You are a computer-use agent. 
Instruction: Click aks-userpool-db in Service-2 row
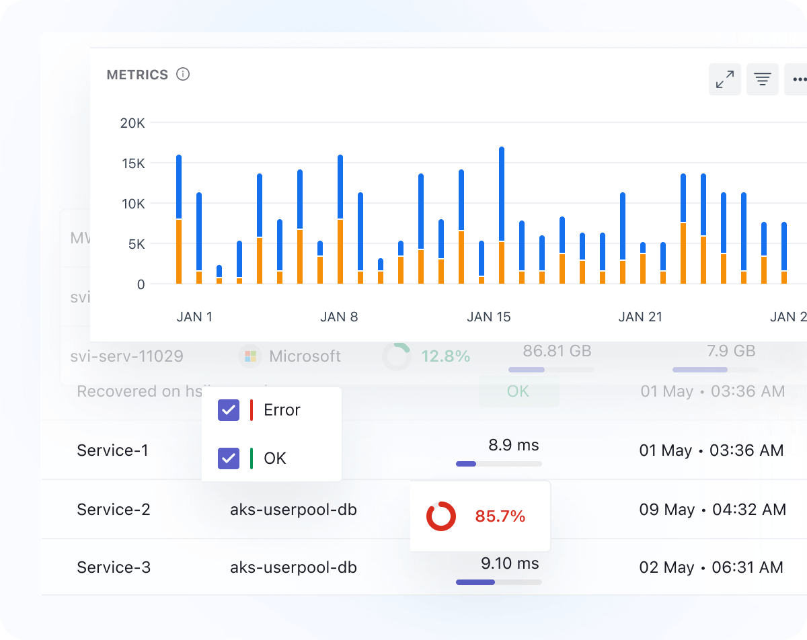click(x=293, y=510)
